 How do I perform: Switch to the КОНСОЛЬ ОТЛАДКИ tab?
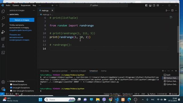(x=78, y=71)
